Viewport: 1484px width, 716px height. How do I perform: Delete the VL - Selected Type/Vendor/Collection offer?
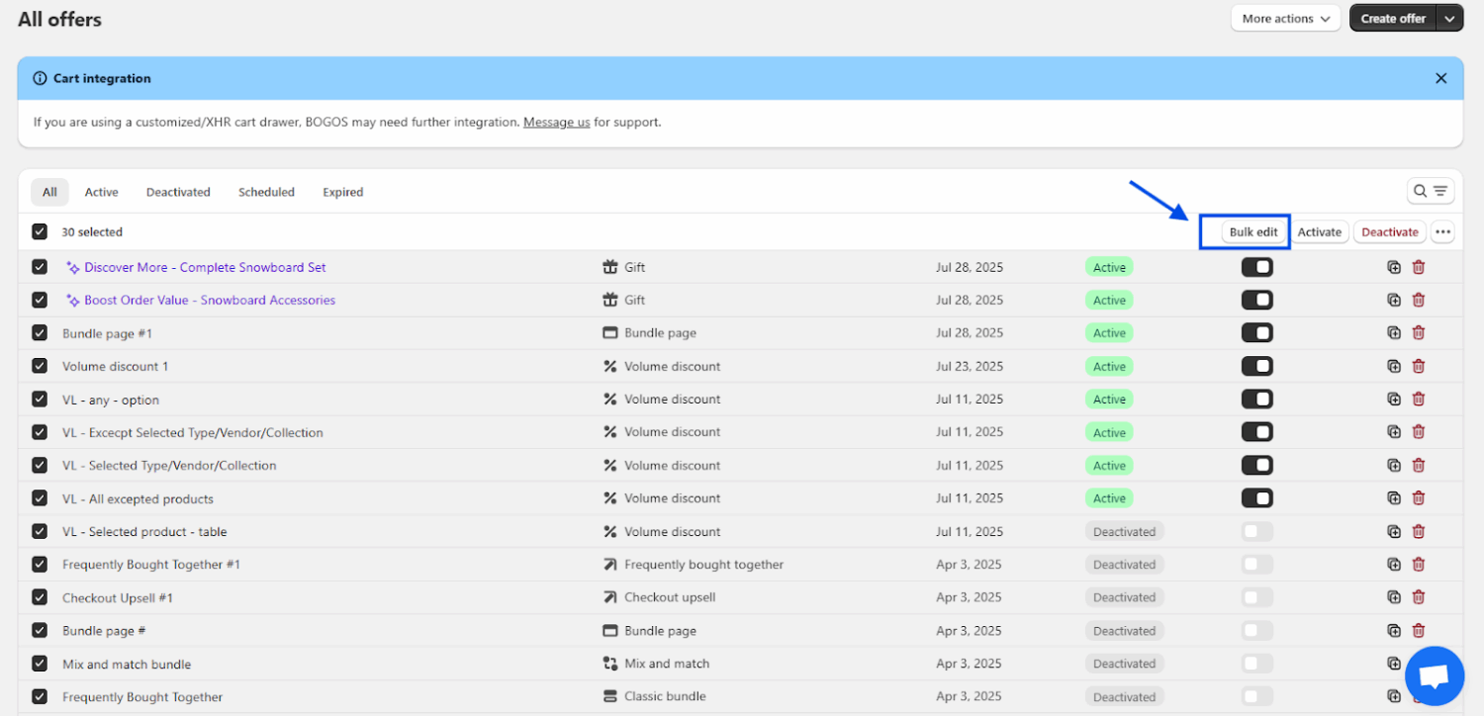(x=1419, y=465)
